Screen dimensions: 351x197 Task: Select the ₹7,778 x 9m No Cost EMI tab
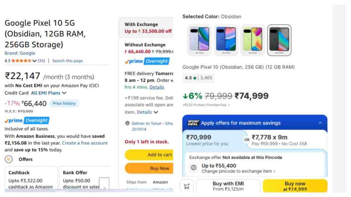tap(287, 140)
